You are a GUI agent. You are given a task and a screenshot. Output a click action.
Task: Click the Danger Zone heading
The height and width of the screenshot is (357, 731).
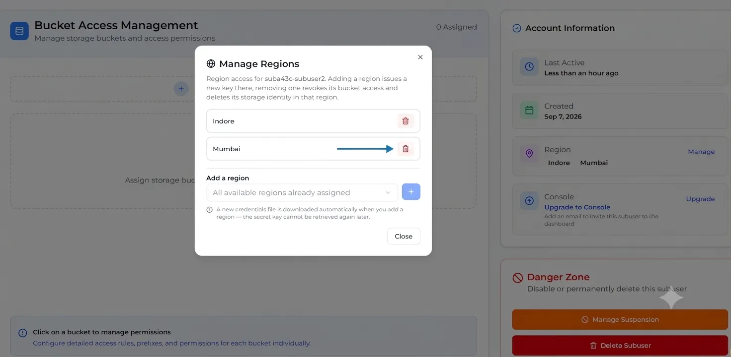point(559,277)
